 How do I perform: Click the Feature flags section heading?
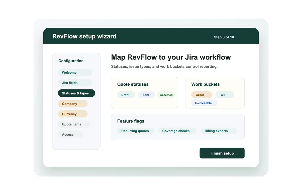point(131,121)
